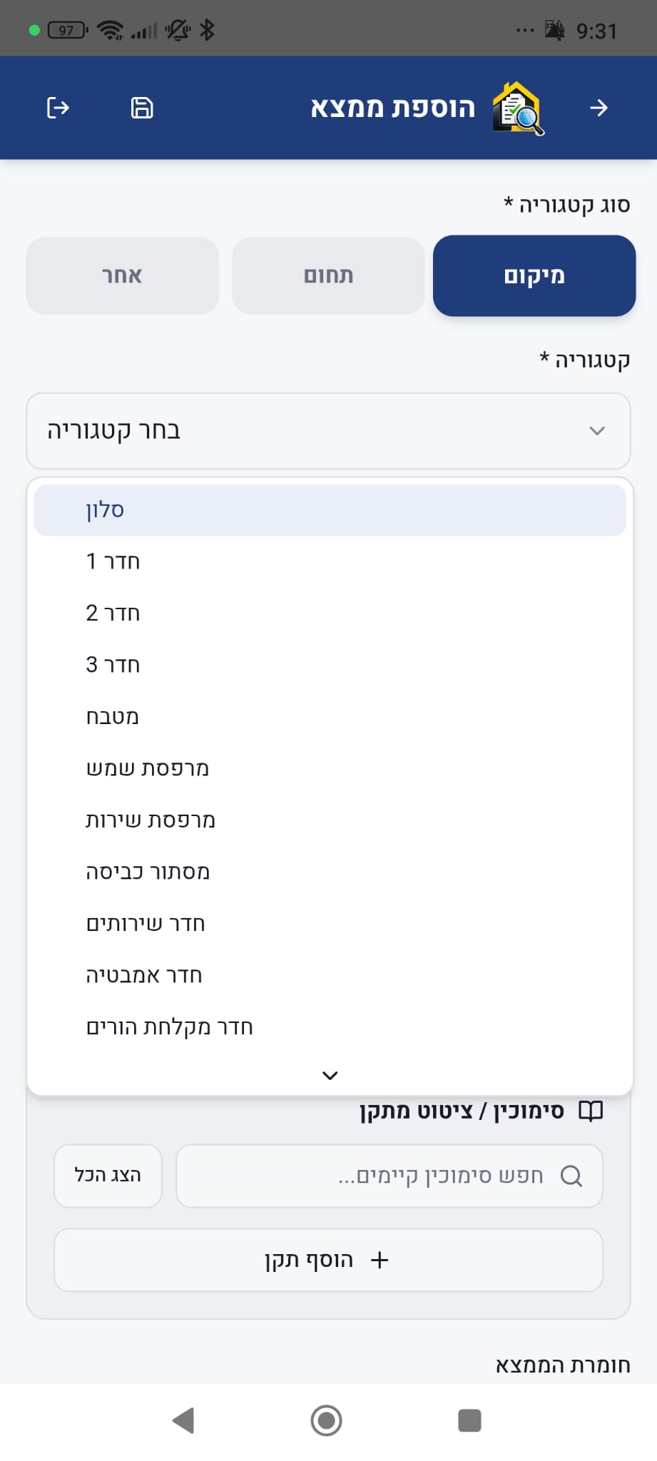
Task: Pick חדר אמבטיה option
Action: point(330,975)
